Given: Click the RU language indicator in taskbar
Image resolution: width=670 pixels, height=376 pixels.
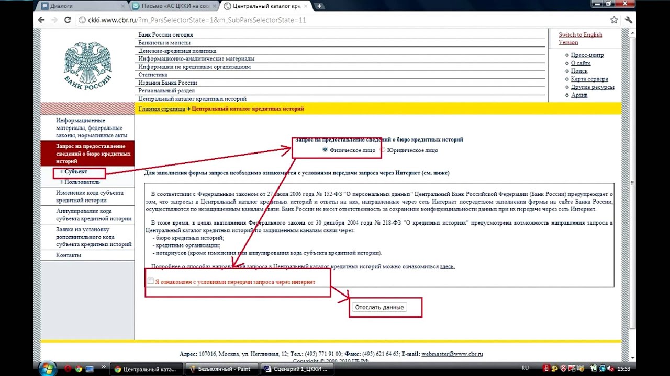Looking at the screenshot, I should 525,368.
